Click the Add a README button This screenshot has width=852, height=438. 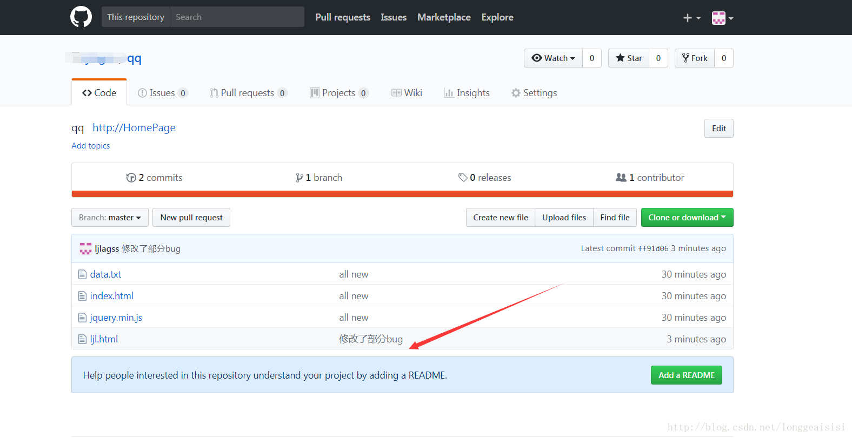(687, 375)
